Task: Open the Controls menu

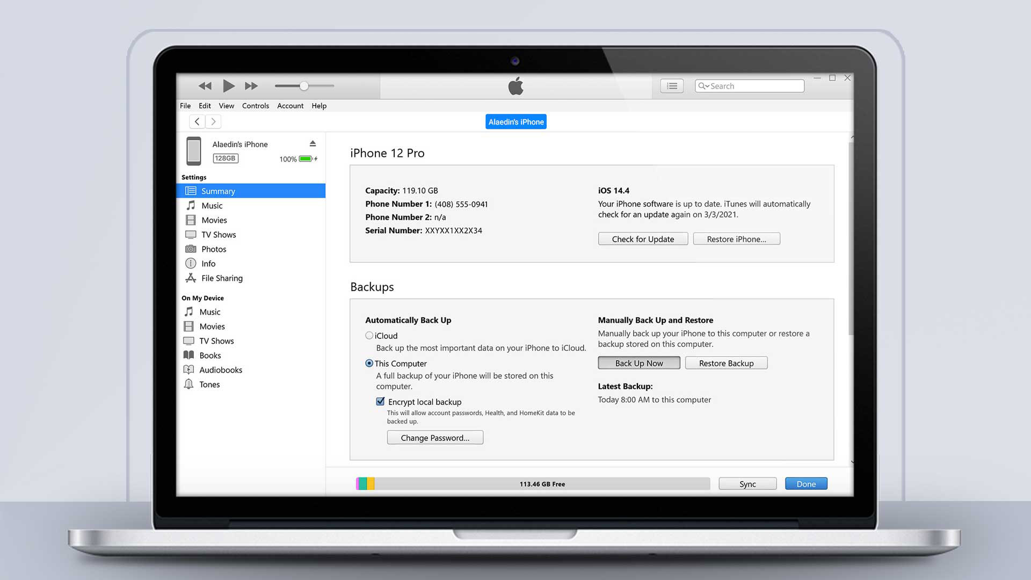Action: click(x=255, y=105)
